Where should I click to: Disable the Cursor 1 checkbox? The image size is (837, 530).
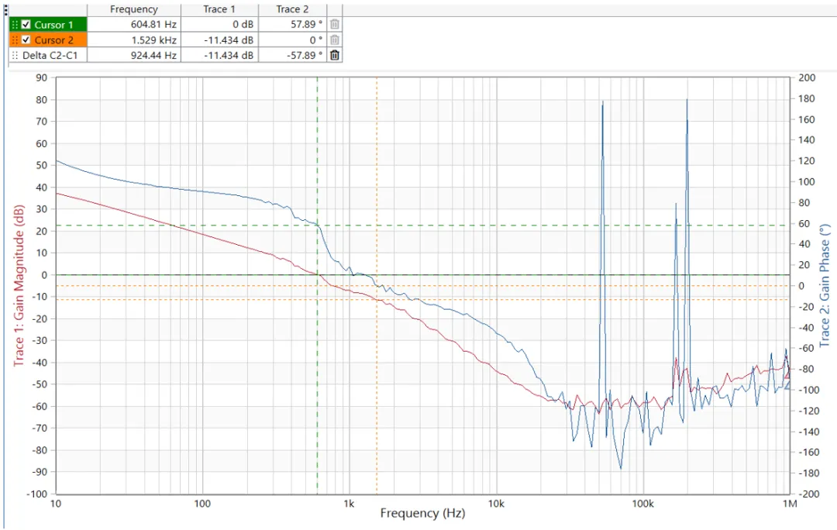[x=26, y=25]
